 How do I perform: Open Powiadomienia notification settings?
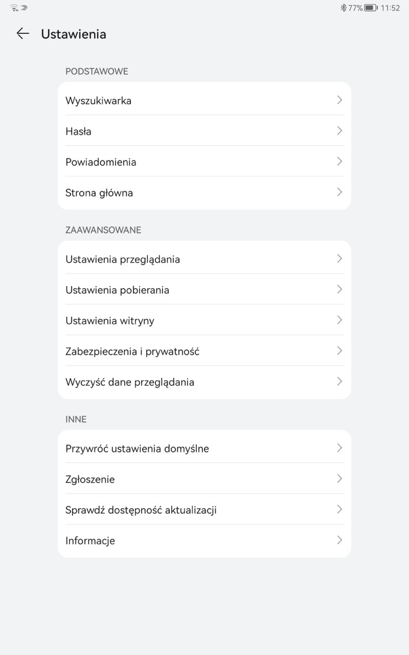tap(204, 161)
